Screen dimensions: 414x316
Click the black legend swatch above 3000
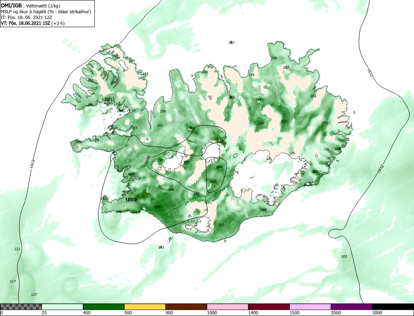point(393,306)
